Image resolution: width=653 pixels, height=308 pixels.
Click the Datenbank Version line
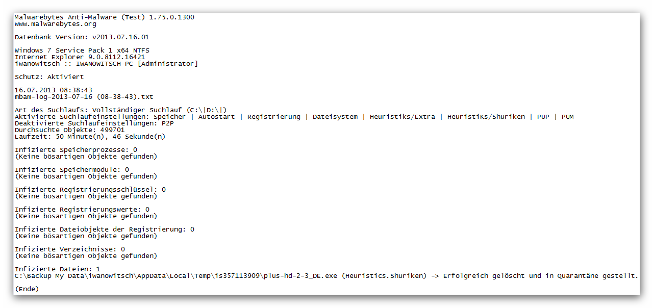[82, 37]
